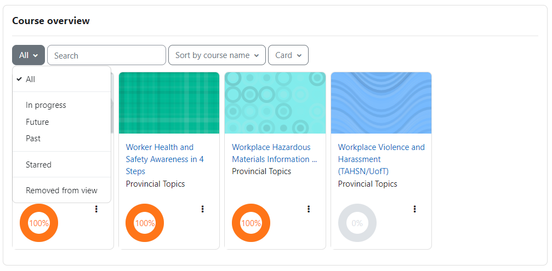552x271 pixels.
Task: Open three-dot menu on Violence and Harassment card
Action: [415, 209]
